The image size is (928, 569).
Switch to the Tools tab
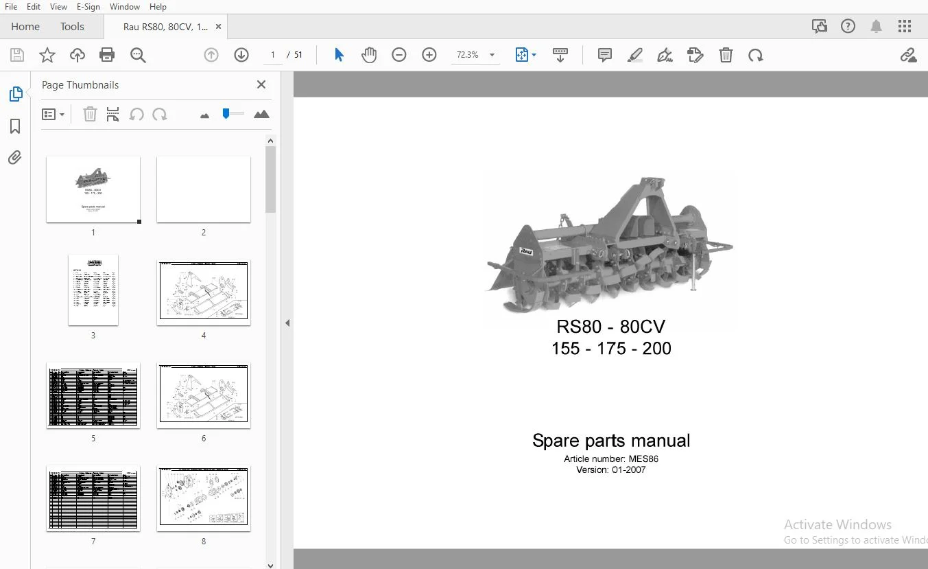pos(72,27)
